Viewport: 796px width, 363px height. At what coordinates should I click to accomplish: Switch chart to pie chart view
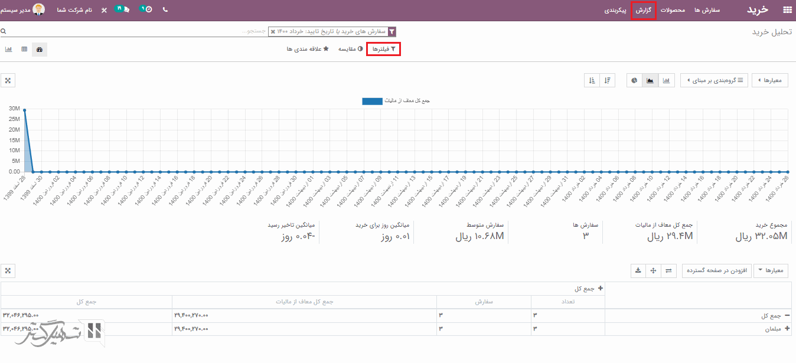pos(634,80)
